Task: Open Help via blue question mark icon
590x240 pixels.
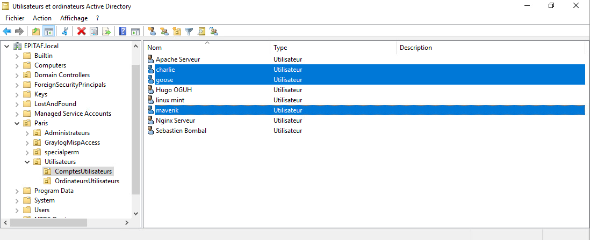Action: [x=123, y=31]
